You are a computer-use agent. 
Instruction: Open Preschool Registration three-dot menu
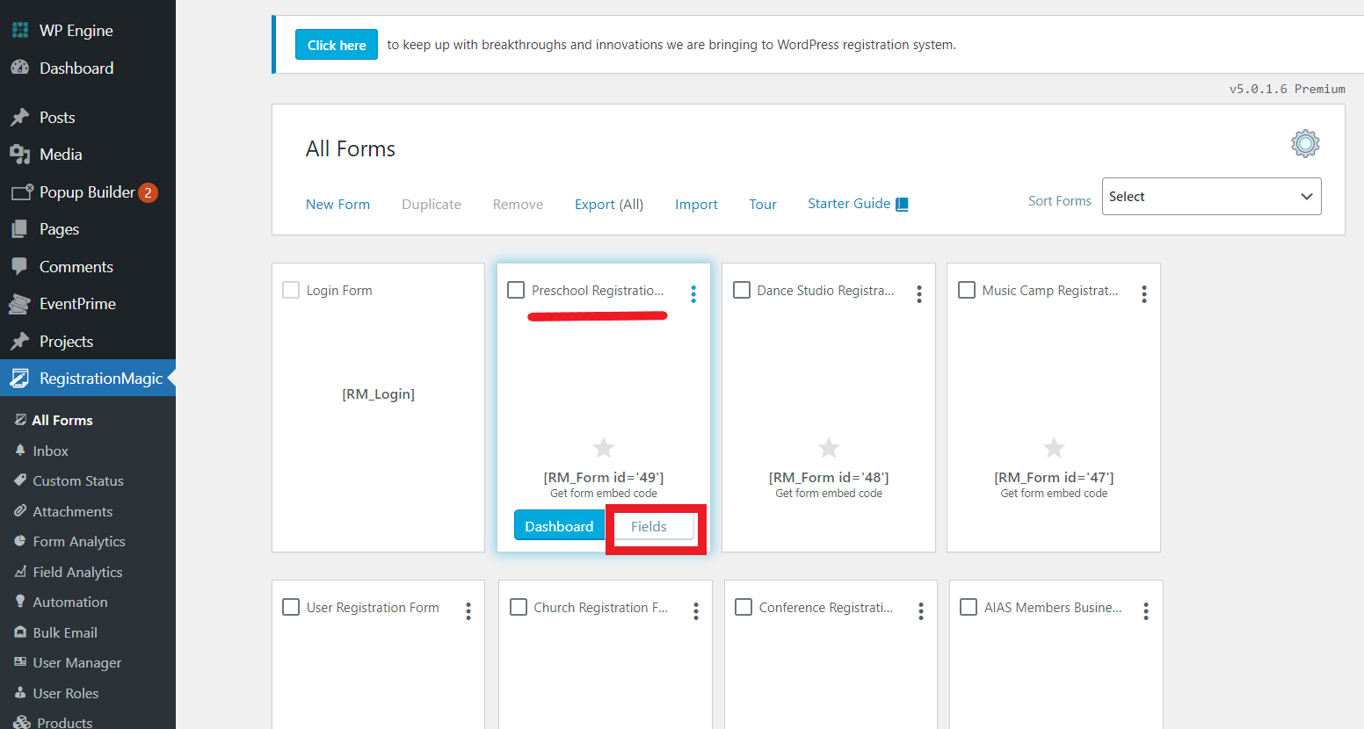point(693,294)
